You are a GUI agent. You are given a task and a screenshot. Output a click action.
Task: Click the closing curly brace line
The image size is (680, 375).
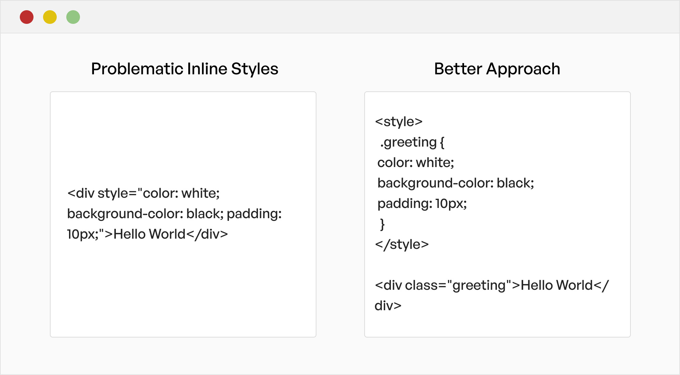coord(382,224)
